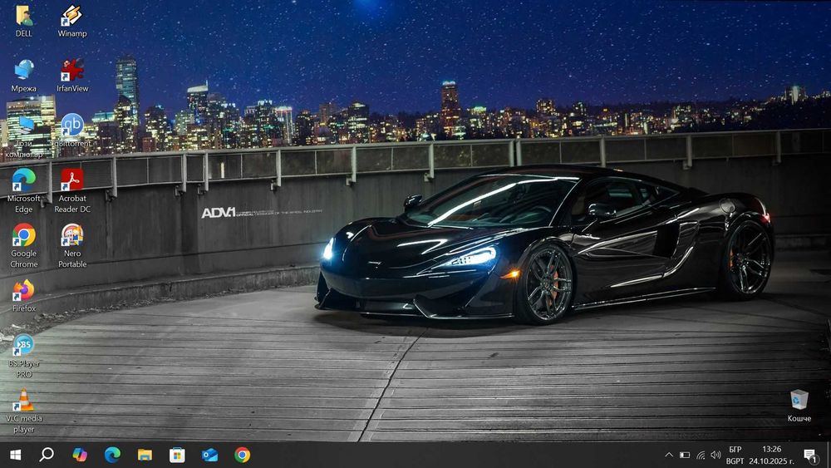Image resolution: width=831 pixels, height=468 pixels.
Task: Switch the БГР BGPT keyboard language
Action: tap(735, 456)
